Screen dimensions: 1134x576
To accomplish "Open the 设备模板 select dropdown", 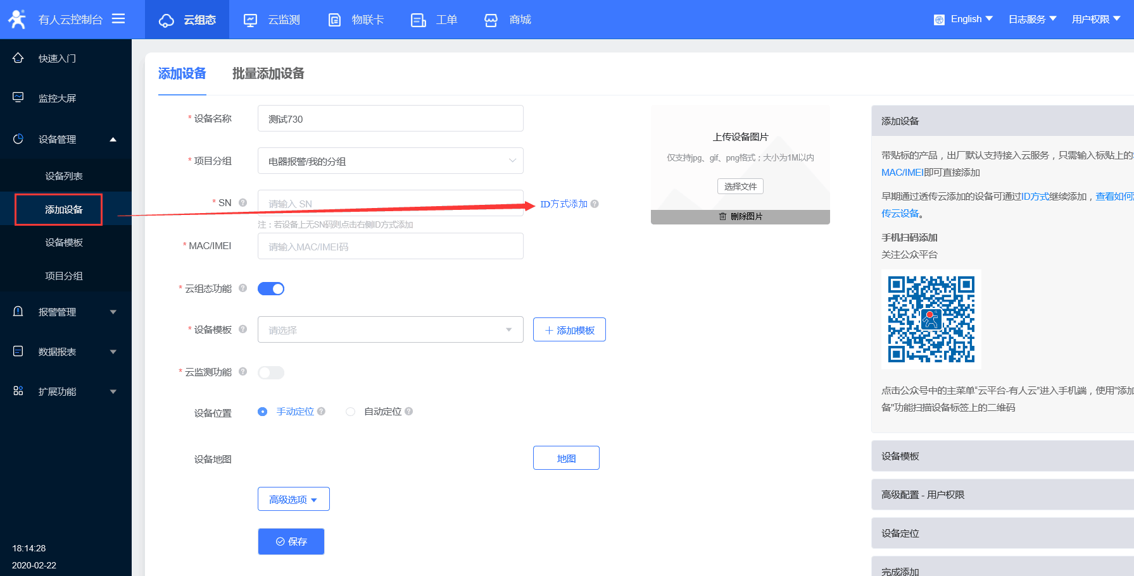I will (390, 330).
